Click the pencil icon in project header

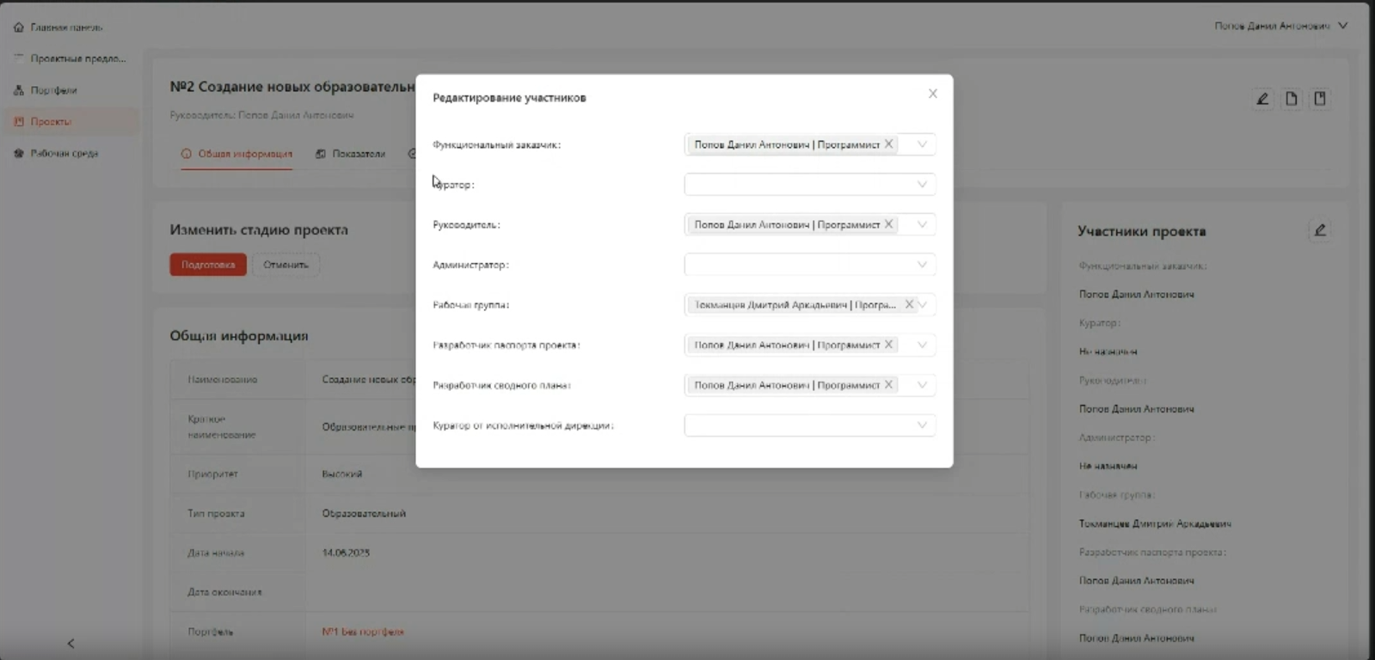coord(1262,99)
